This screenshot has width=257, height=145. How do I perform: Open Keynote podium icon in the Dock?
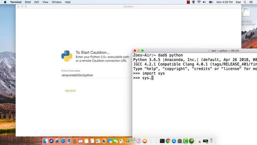pos(133,141)
